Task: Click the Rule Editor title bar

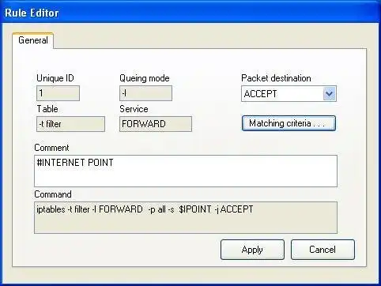Action: coord(190,13)
